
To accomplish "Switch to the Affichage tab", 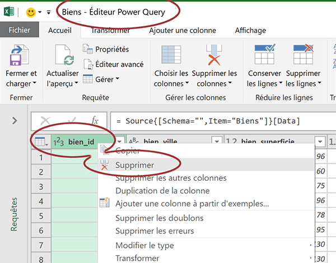I will 250,30.
